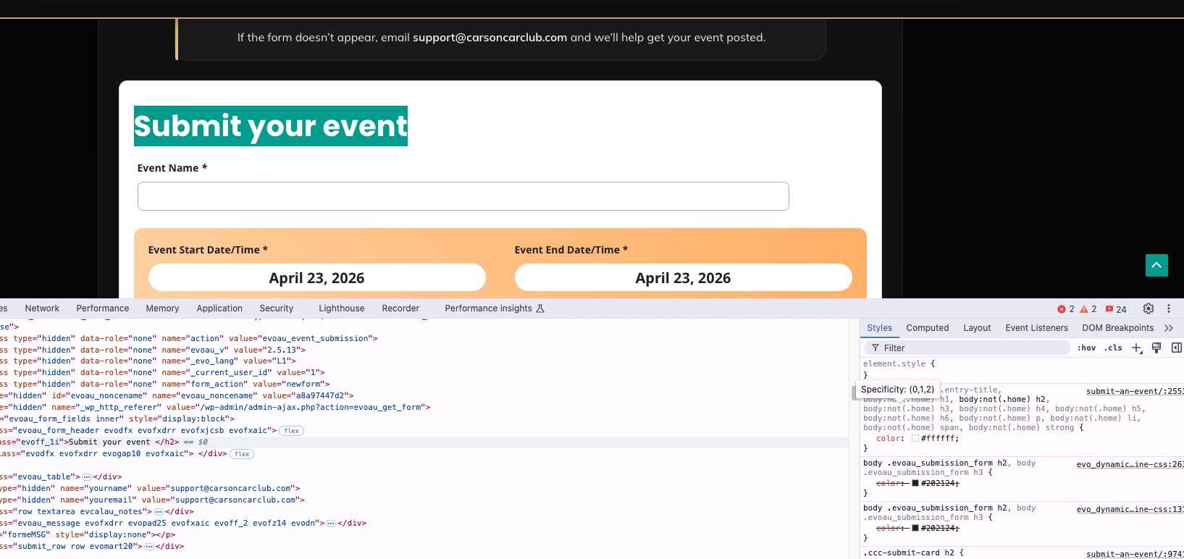
Task: Switch to the Computed tab
Action: click(x=927, y=328)
